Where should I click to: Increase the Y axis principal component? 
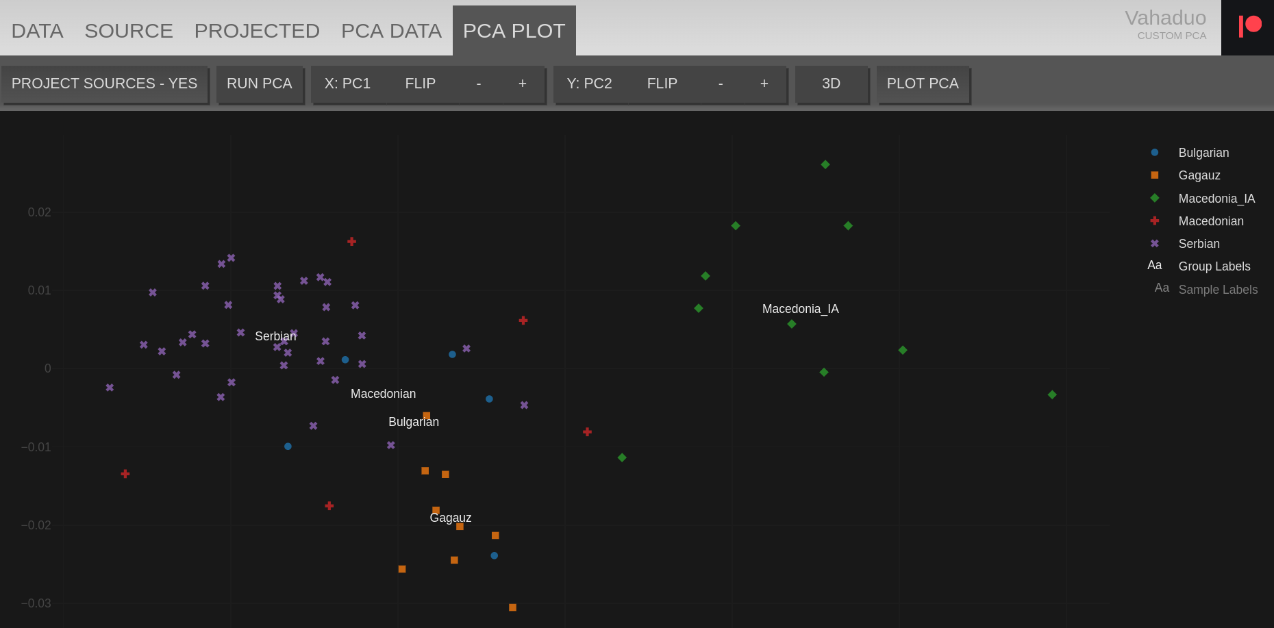coord(764,84)
